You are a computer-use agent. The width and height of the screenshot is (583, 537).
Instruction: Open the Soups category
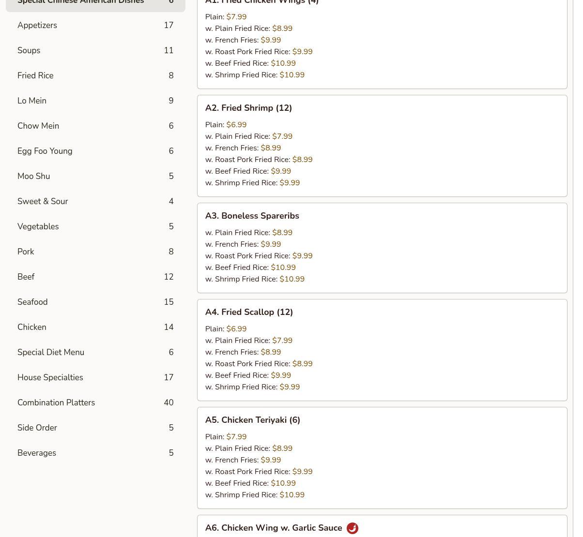tap(95, 50)
